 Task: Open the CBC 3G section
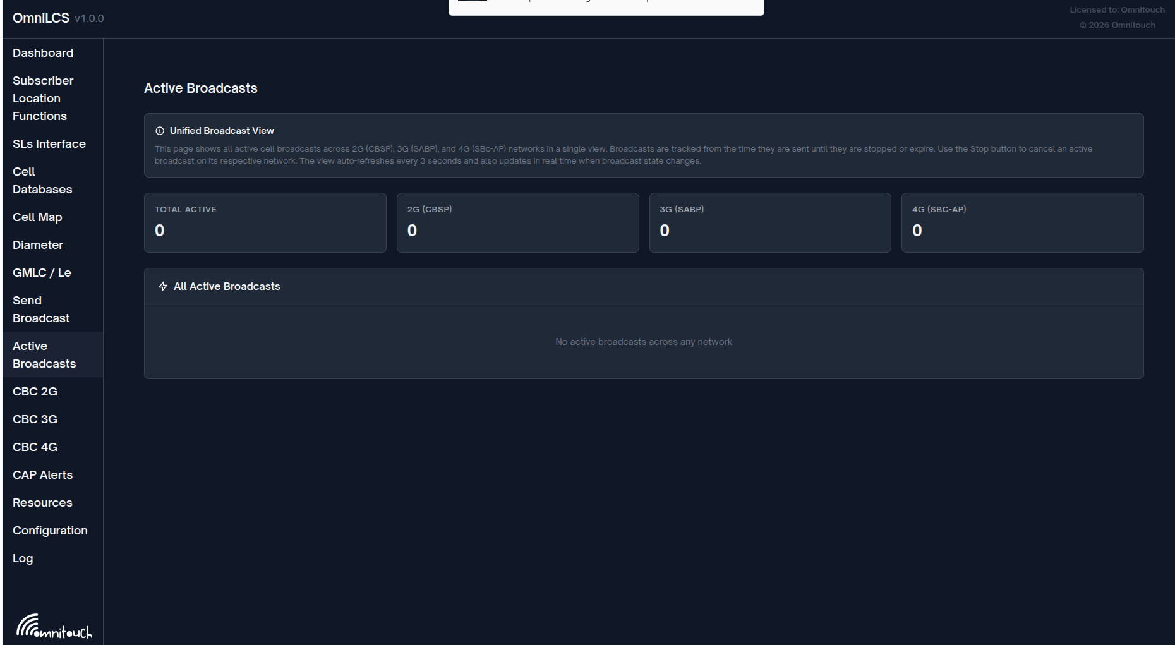pyautogui.click(x=35, y=419)
